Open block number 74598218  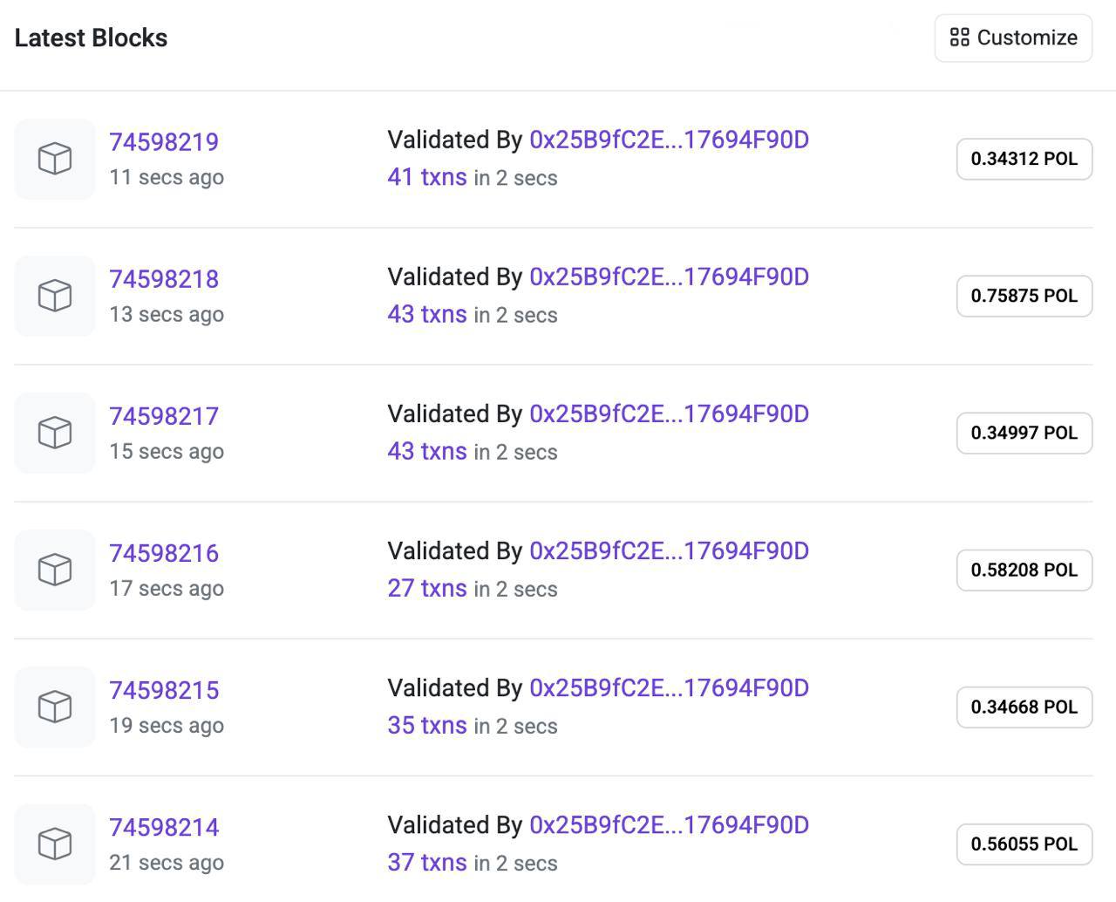click(x=164, y=278)
